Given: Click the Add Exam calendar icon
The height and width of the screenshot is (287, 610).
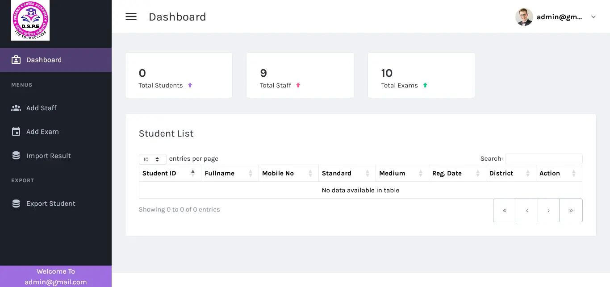Looking at the screenshot, I should coord(16,132).
